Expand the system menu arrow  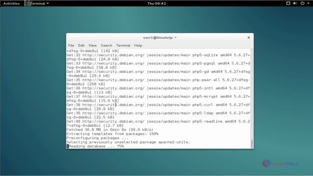point(308,3)
